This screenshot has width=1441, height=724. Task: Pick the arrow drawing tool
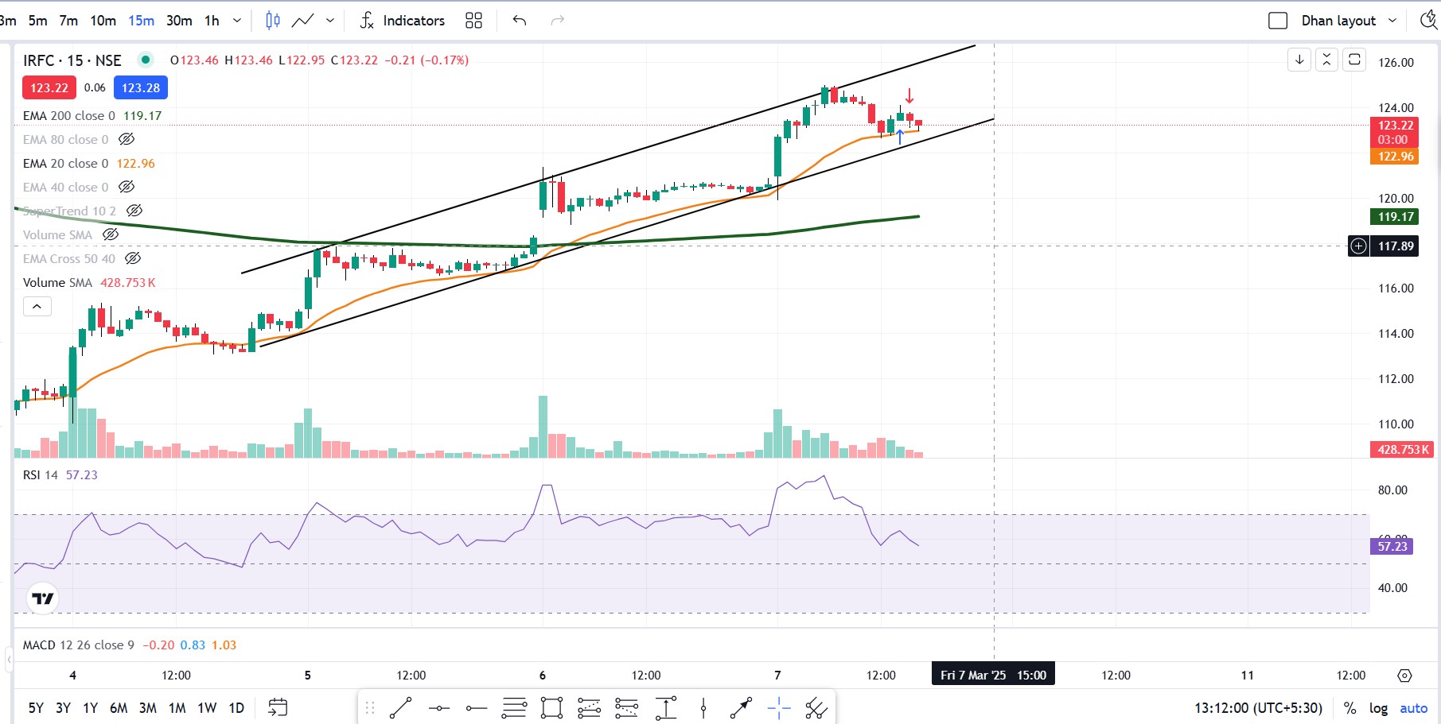click(741, 707)
